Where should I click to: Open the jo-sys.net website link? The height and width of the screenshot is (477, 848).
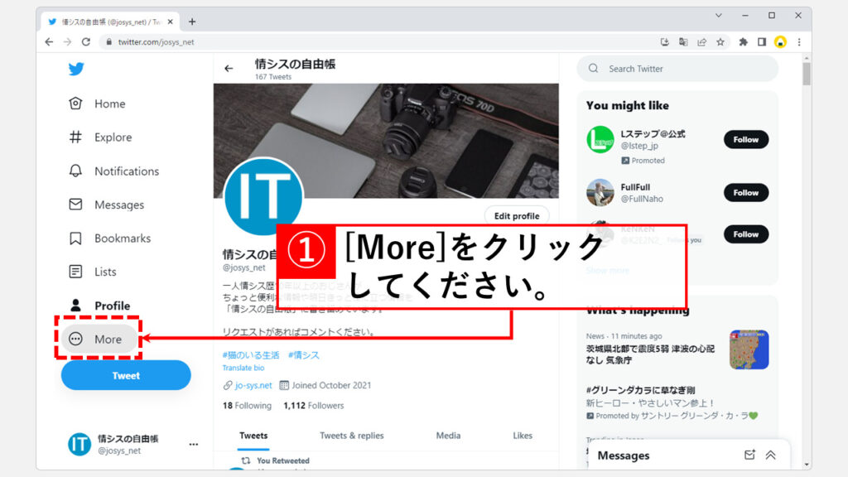[253, 385]
